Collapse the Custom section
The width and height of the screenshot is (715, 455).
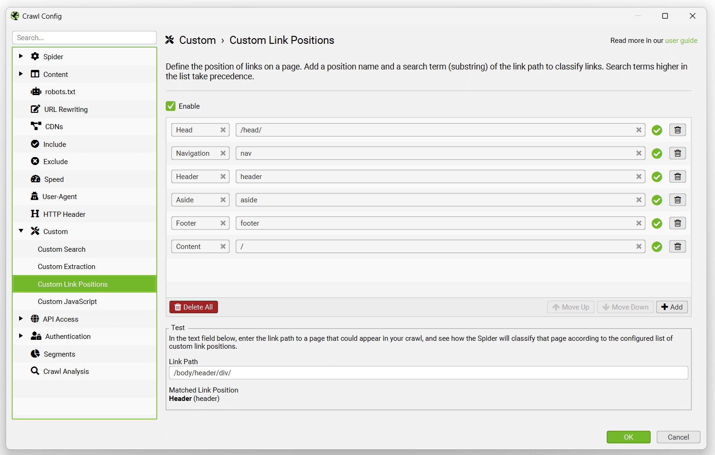[21, 231]
